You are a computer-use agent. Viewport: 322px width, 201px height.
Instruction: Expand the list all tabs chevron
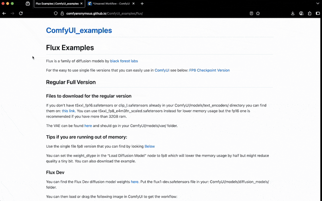point(317,4)
